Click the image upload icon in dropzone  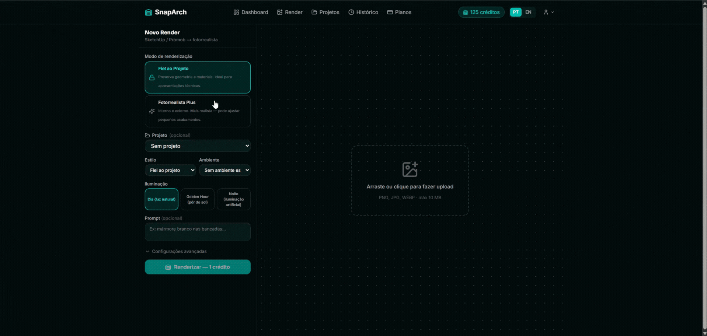pos(410,169)
